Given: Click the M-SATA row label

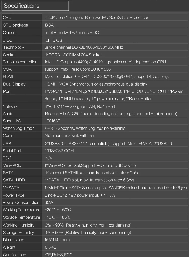Looking at the screenshot, I should coord(11,188).
